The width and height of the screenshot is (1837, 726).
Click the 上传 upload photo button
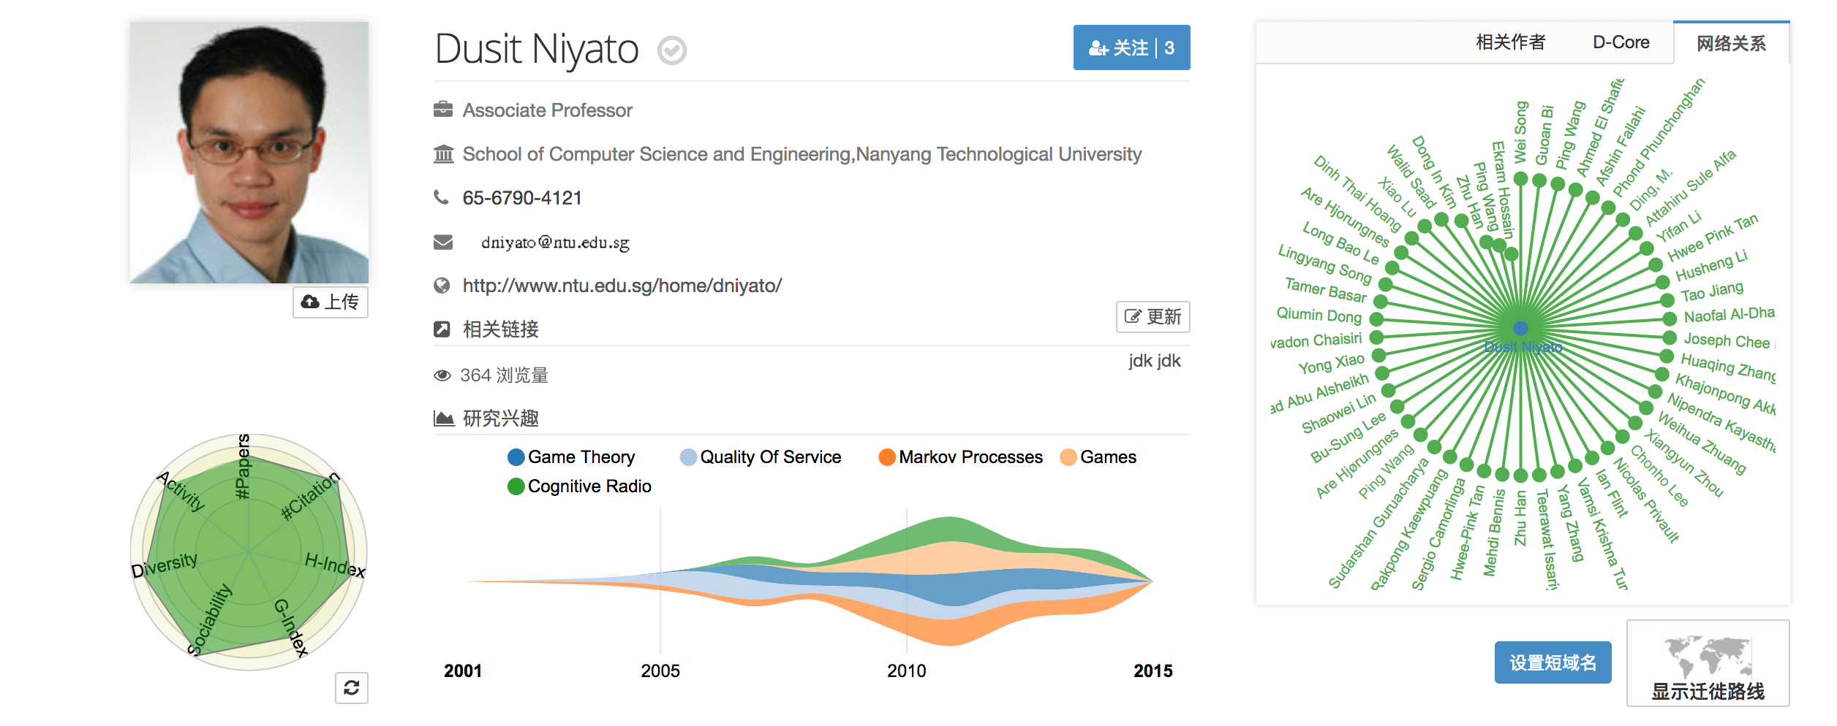(331, 302)
